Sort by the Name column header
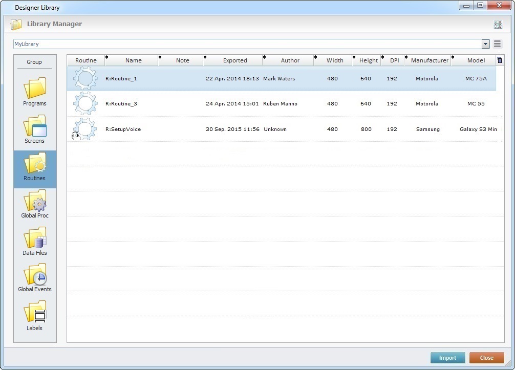The width and height of the screenshot is (515, 370). [133, 60]
